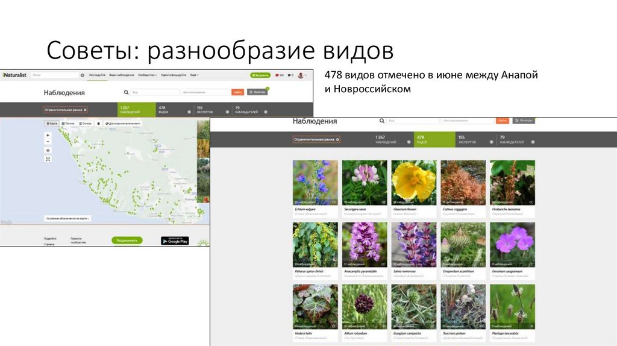Click the round icon button after Список
This screenshot has height=346, width=617.
(x=99, y=124)
